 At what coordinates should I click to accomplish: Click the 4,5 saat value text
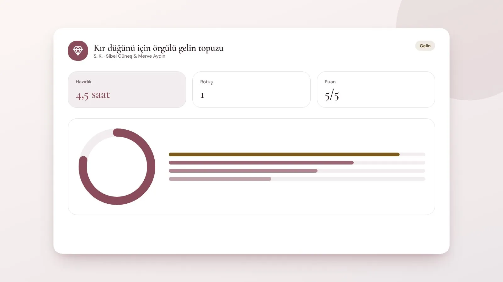[93, 95]
